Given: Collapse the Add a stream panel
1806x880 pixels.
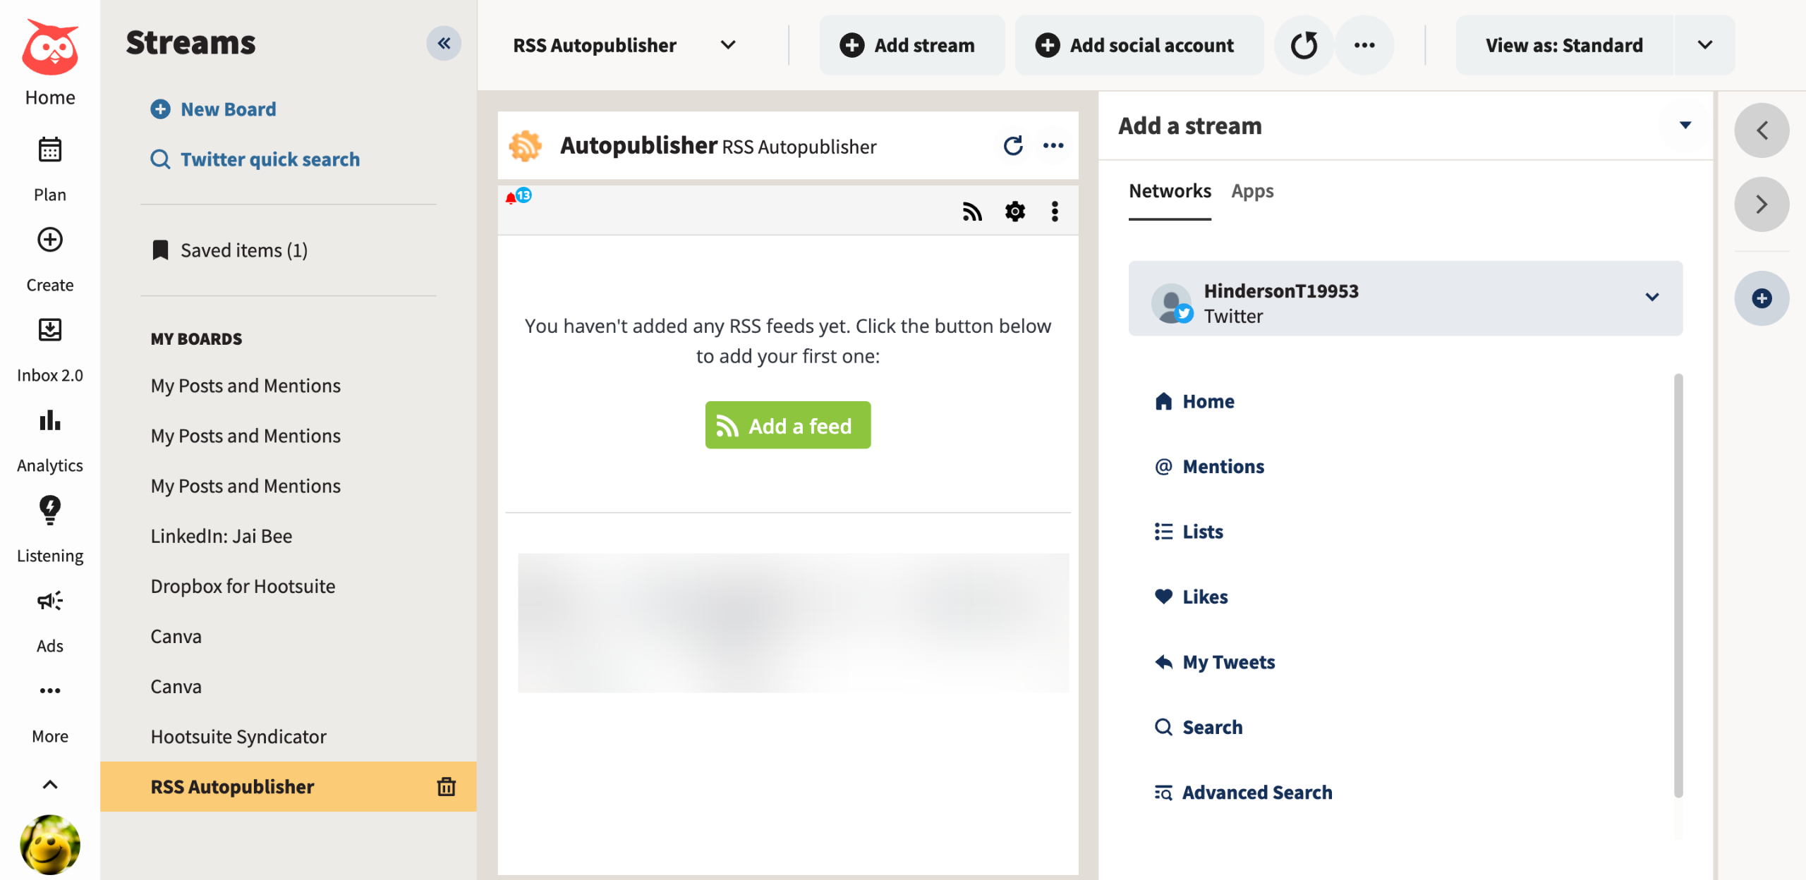Looking at the screenshot, I should pos(1685,126).
